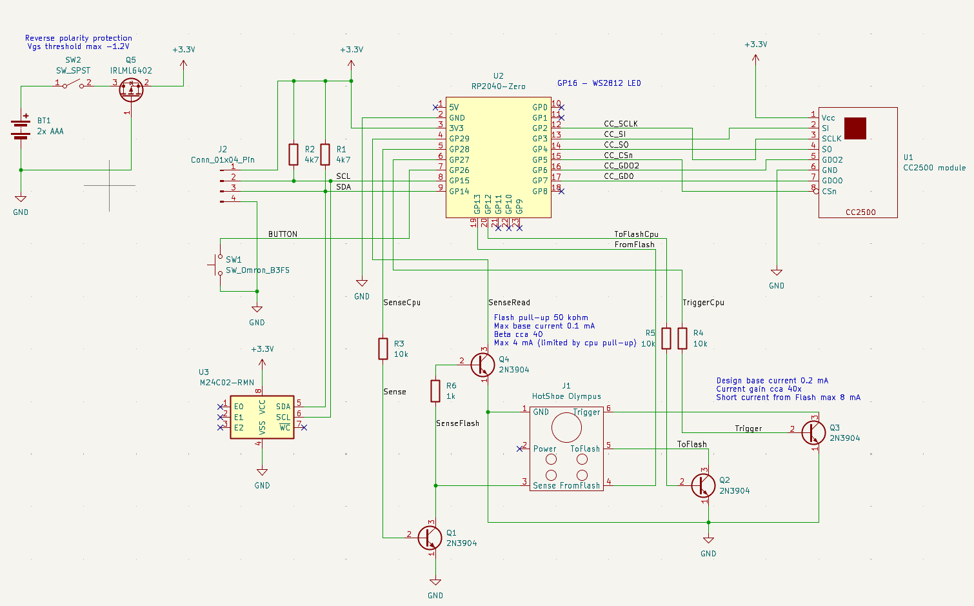
Task: Click the no-connect X on the GP8 pin
Action: tap(562, 191)
